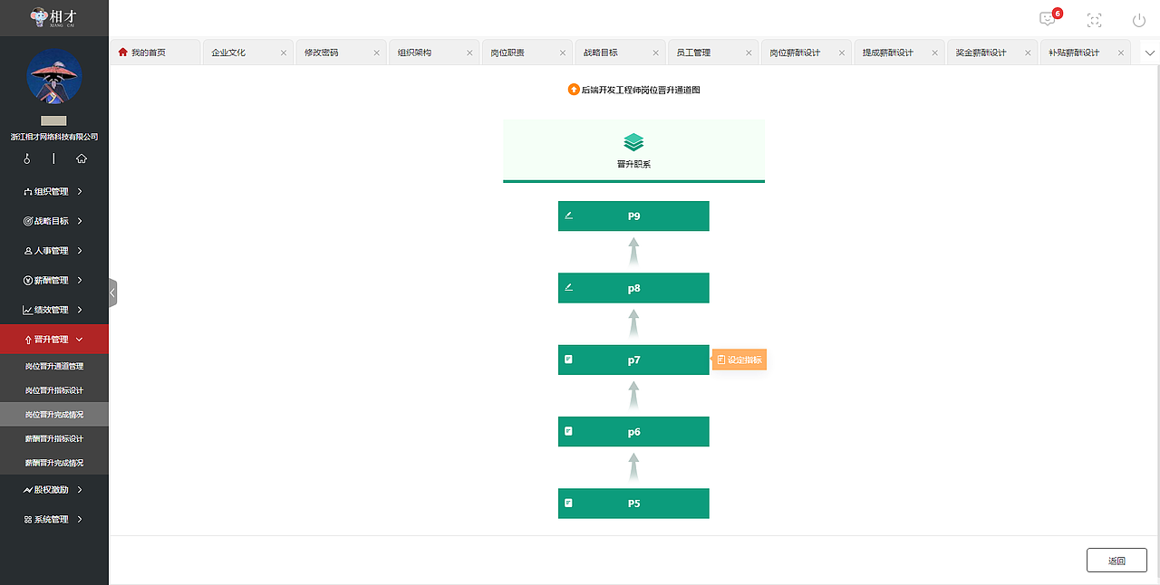Select the p7 level block
The height and width of the screenshot is (585, 1160).
tap(633, 360)
